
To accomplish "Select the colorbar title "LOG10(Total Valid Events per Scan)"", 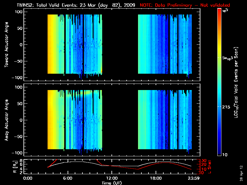I will coord(237,83).
